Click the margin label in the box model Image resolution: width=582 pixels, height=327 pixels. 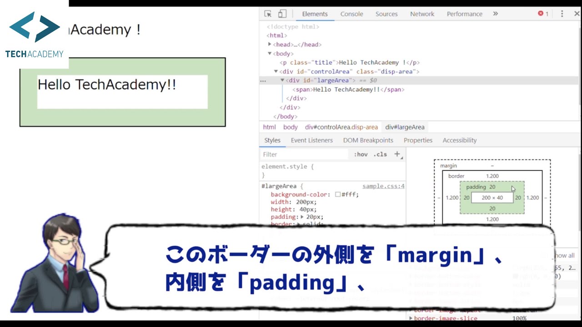click(448, 166)
